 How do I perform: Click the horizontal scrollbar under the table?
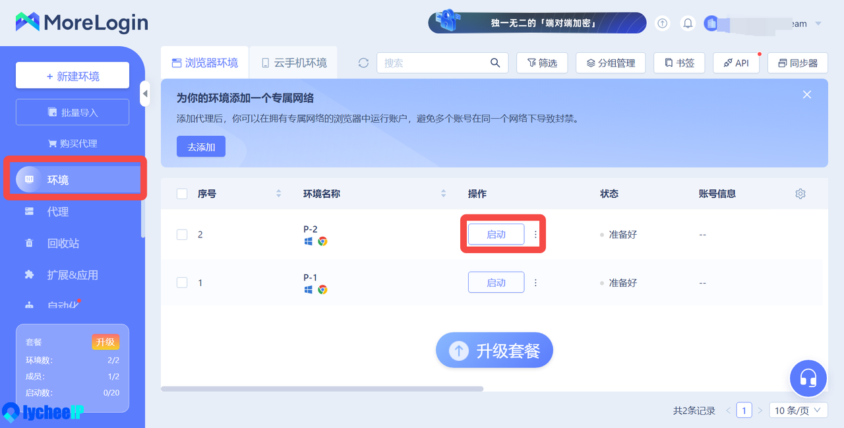click(x=322, y=389)
